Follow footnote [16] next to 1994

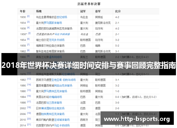29,96
